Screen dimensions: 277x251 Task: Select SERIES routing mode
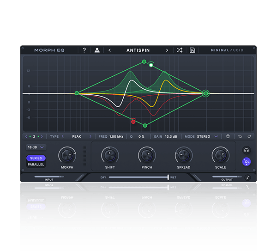coord(36,158)
